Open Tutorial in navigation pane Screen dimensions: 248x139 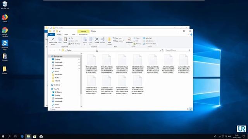tap(57, 81)
